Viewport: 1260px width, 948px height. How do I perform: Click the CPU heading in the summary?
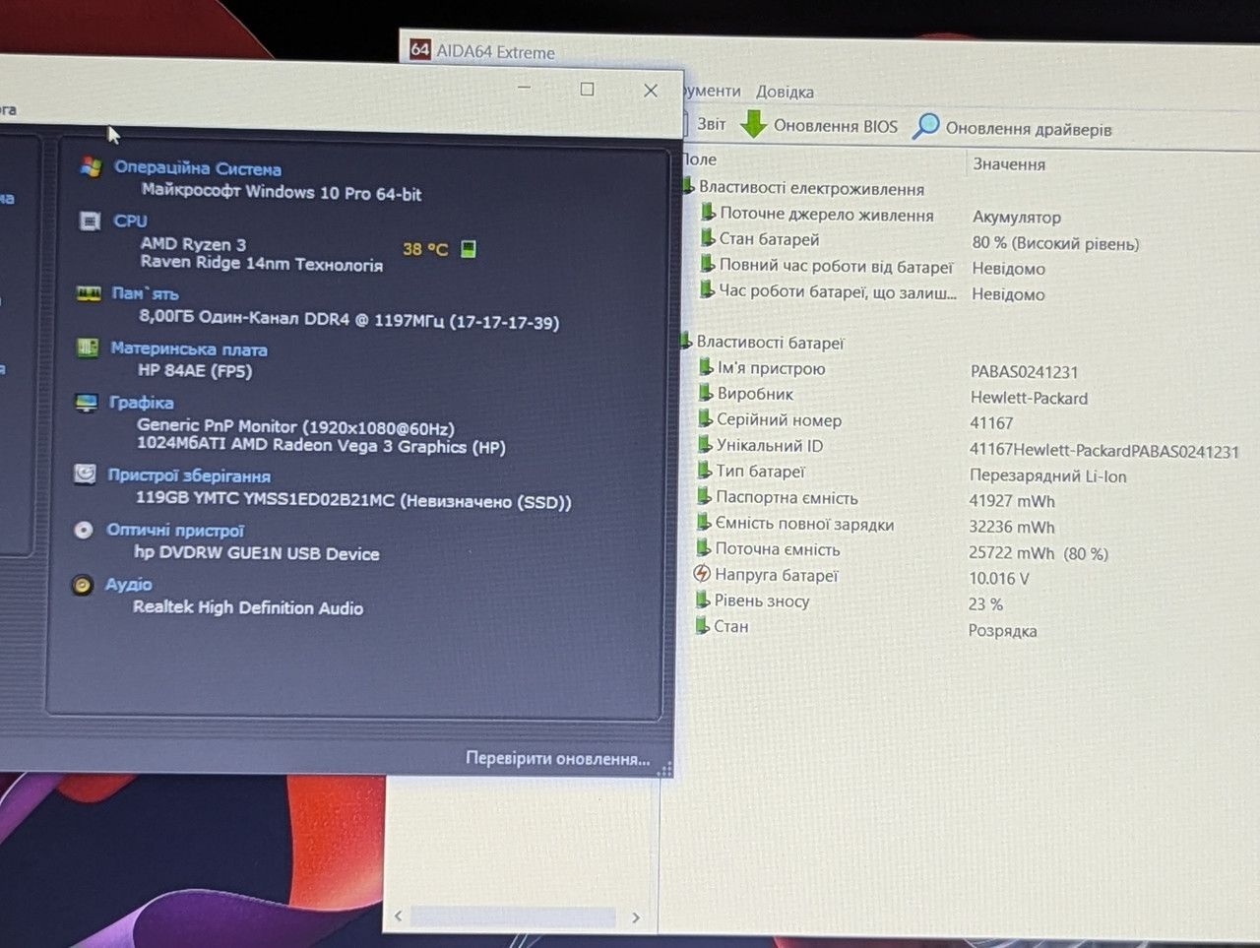point(130,221)
